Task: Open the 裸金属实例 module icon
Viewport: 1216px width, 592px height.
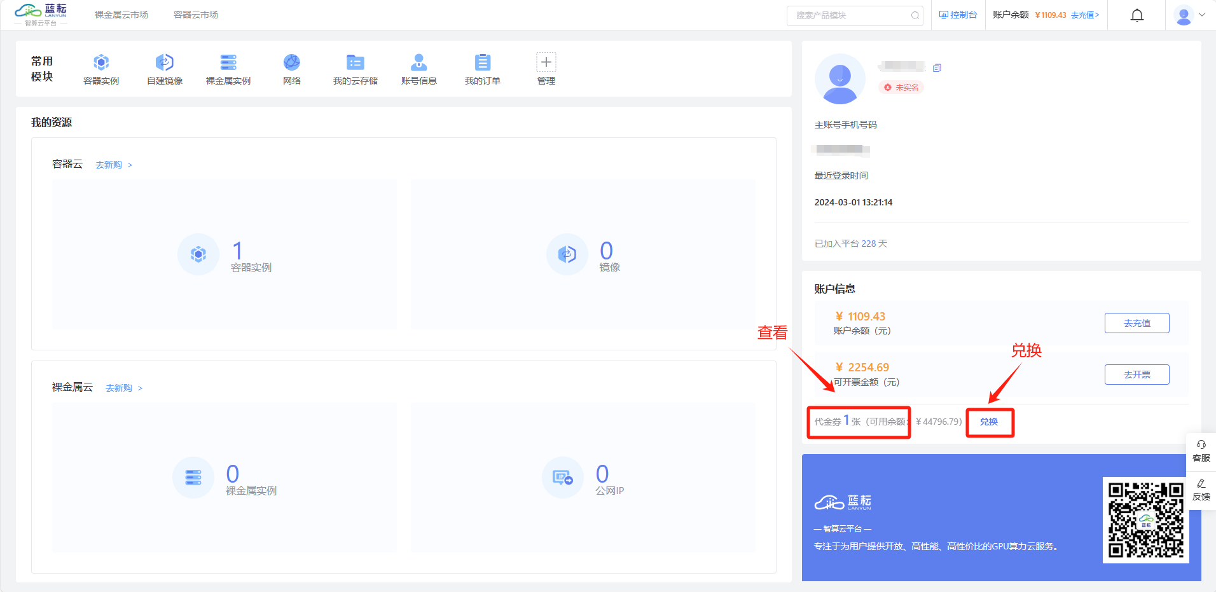Action: coord(228,62)
